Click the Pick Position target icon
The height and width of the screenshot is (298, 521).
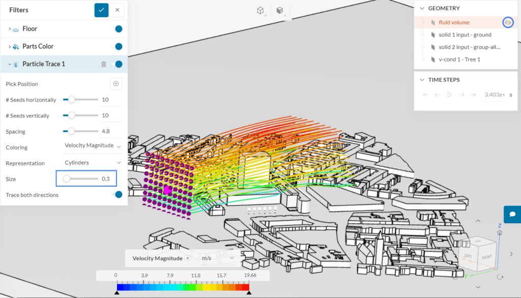click(x=116, y=83)
